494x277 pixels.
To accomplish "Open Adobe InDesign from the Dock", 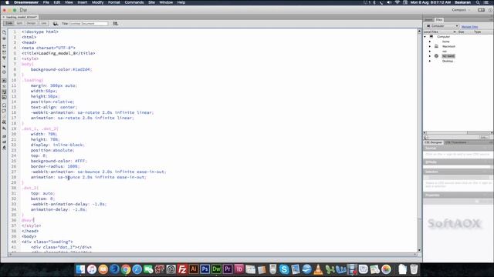I will (x=239, y=269).
